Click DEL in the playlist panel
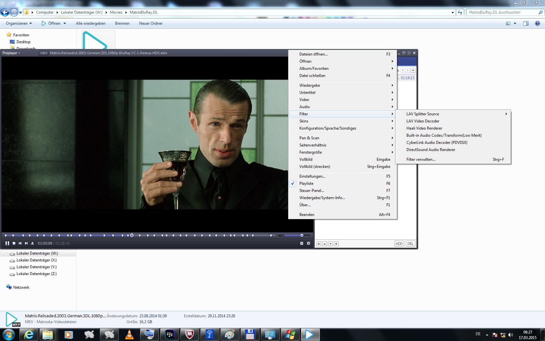The width and height of the screenshot is (545, 341). pyautogui.click(x=411, y=244)
